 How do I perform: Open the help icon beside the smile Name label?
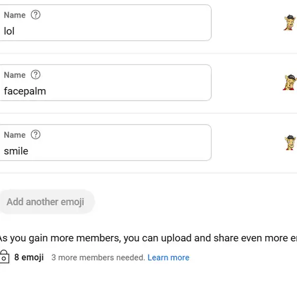point(36,135)
